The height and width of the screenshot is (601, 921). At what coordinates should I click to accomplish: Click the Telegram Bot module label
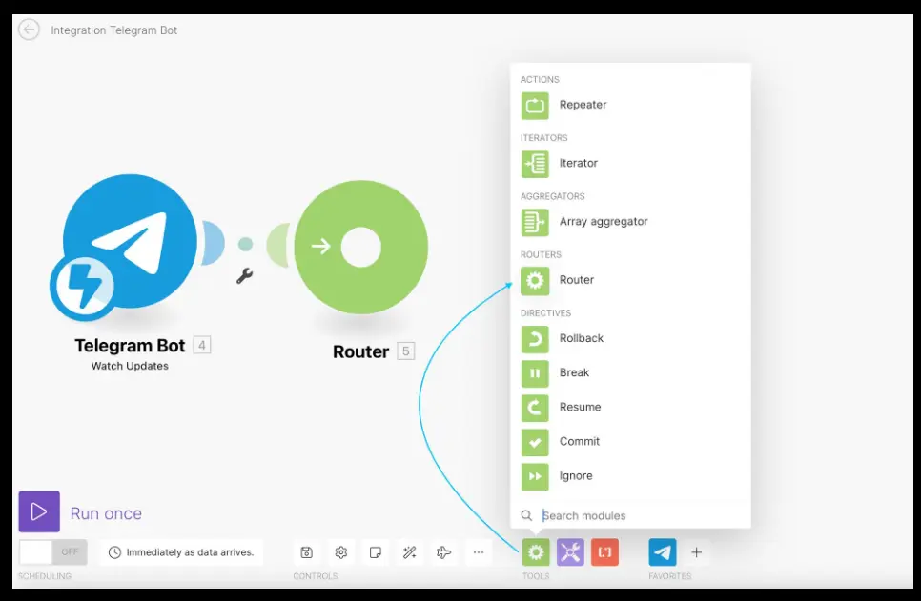pyautogui.click(x=130, y=346)
